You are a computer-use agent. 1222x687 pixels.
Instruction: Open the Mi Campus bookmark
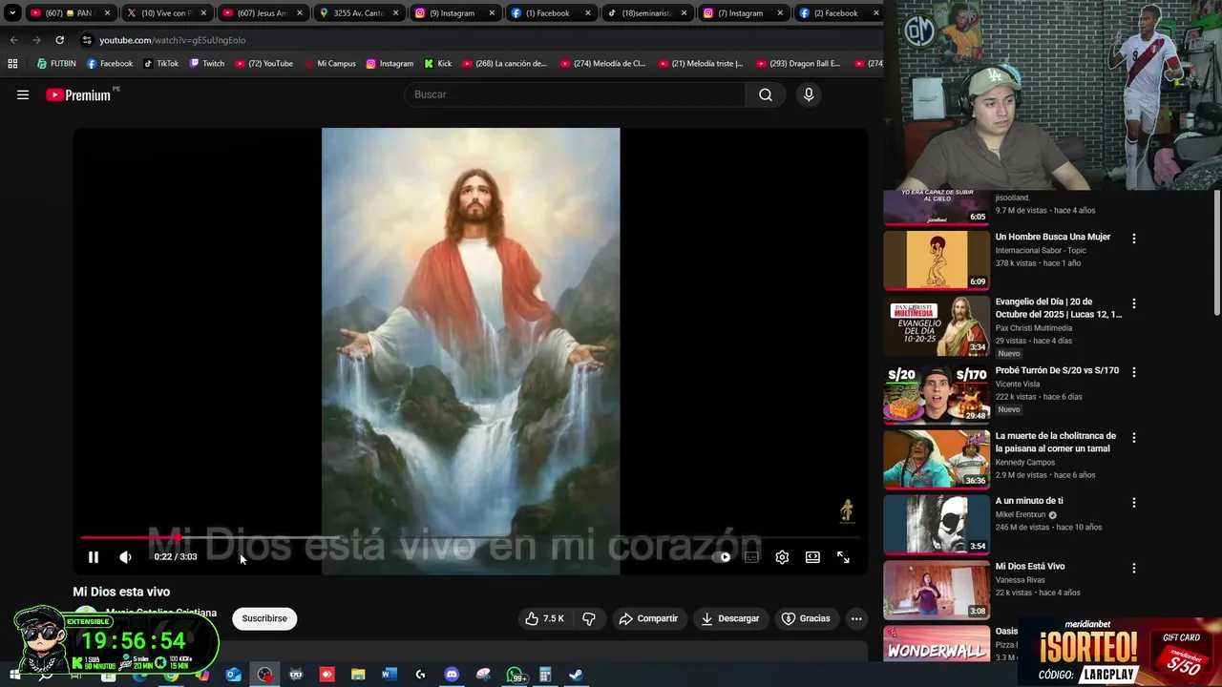pos(329,64)
